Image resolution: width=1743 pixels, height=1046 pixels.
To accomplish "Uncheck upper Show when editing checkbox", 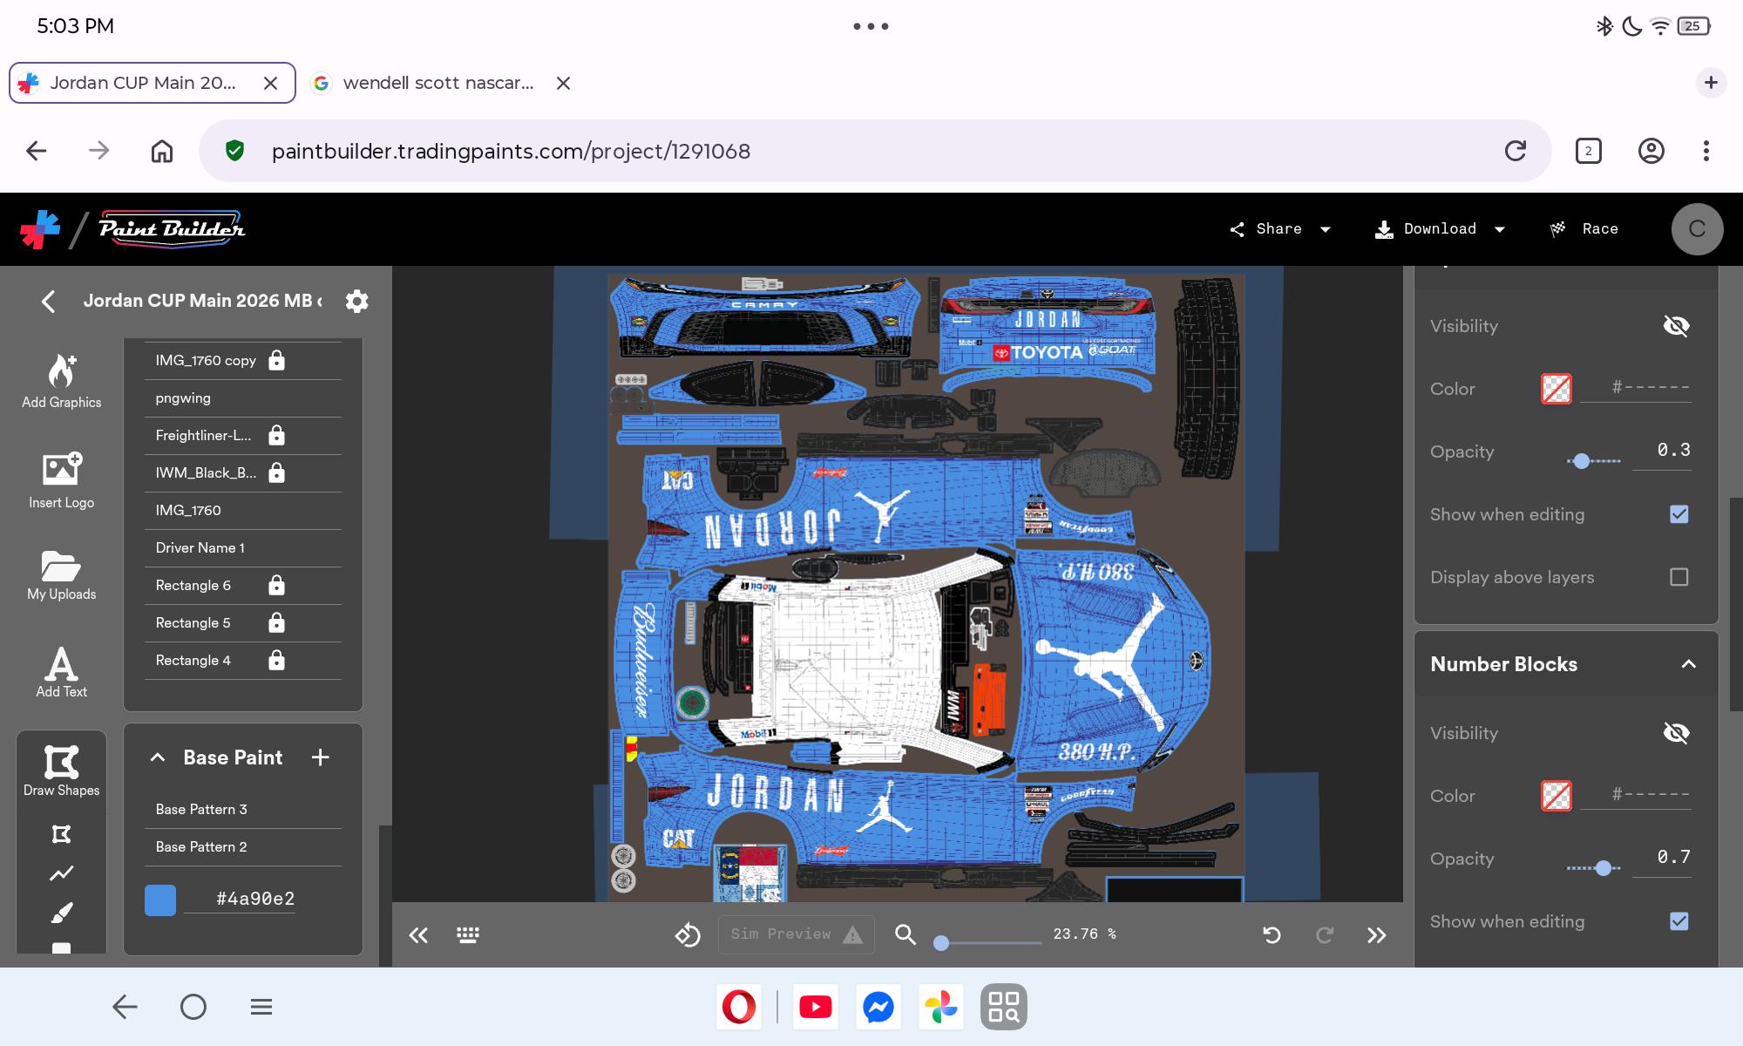I will 1679,514.
